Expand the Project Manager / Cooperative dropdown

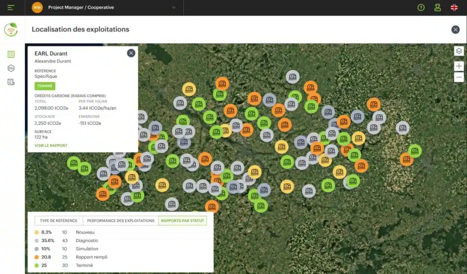coord(173,8)
